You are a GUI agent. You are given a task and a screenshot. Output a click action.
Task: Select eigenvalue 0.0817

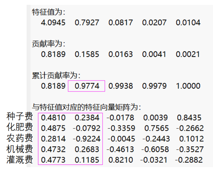tap(120, 23)
